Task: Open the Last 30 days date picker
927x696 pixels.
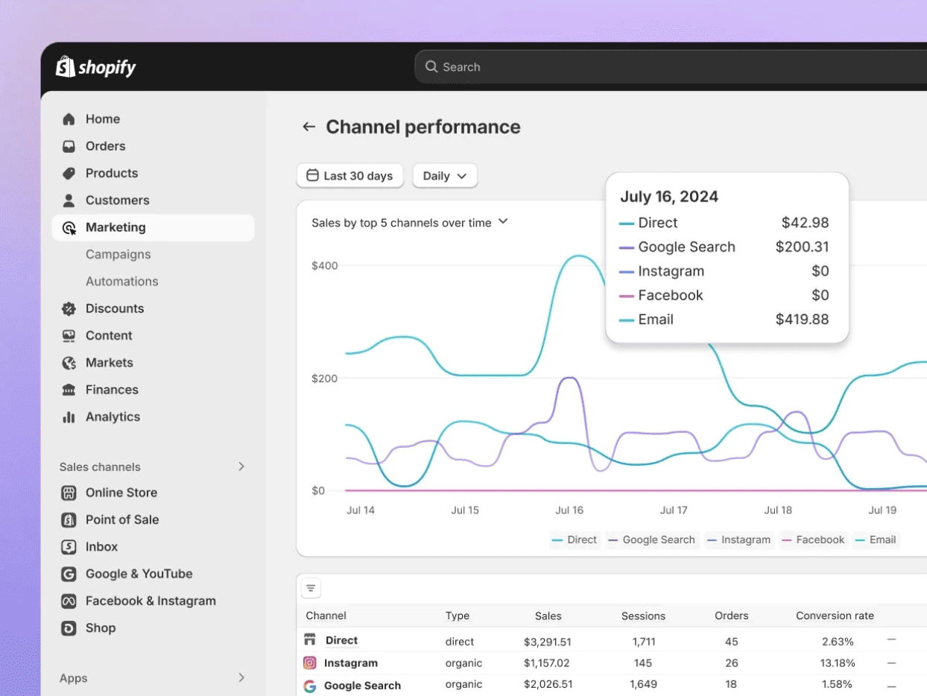Action: [x=350, y=176]
